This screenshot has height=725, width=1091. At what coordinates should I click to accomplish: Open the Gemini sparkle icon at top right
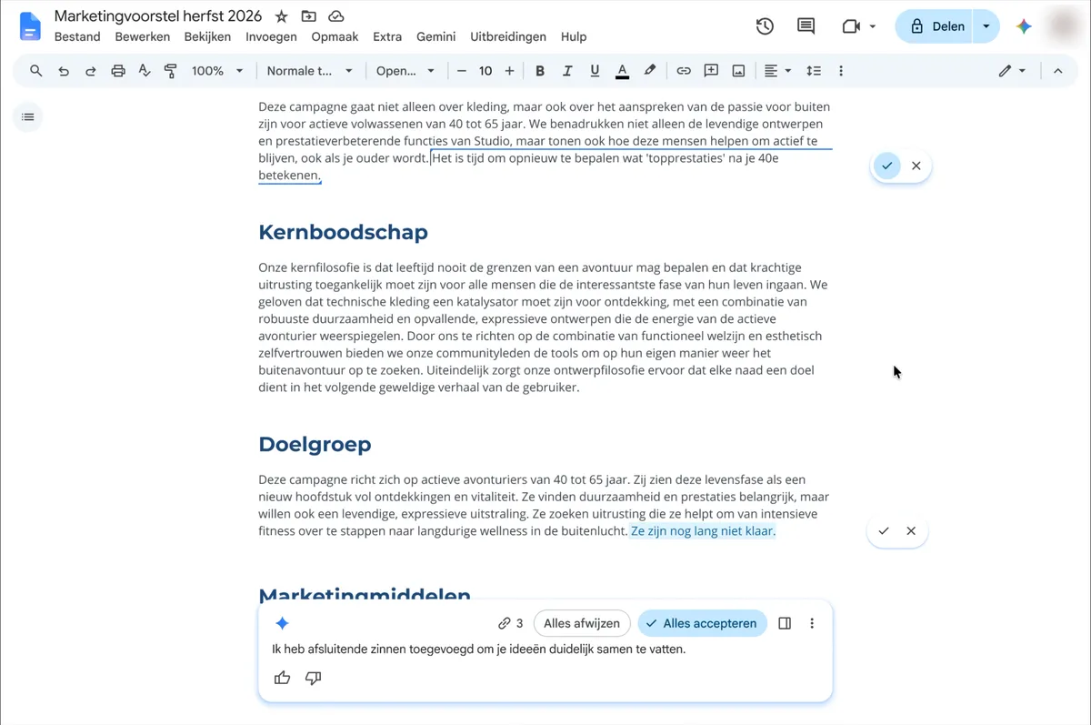pos(1024,26)
